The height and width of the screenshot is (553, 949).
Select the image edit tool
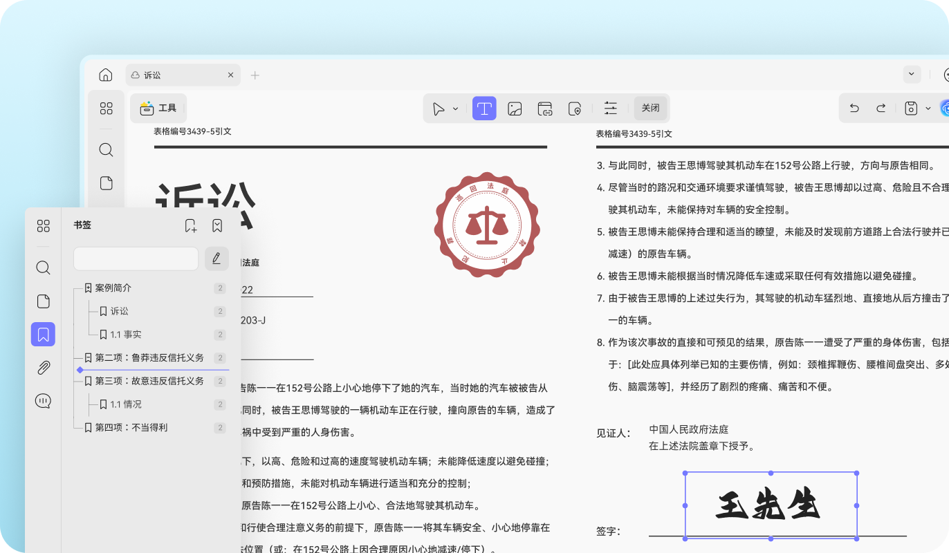515,109
